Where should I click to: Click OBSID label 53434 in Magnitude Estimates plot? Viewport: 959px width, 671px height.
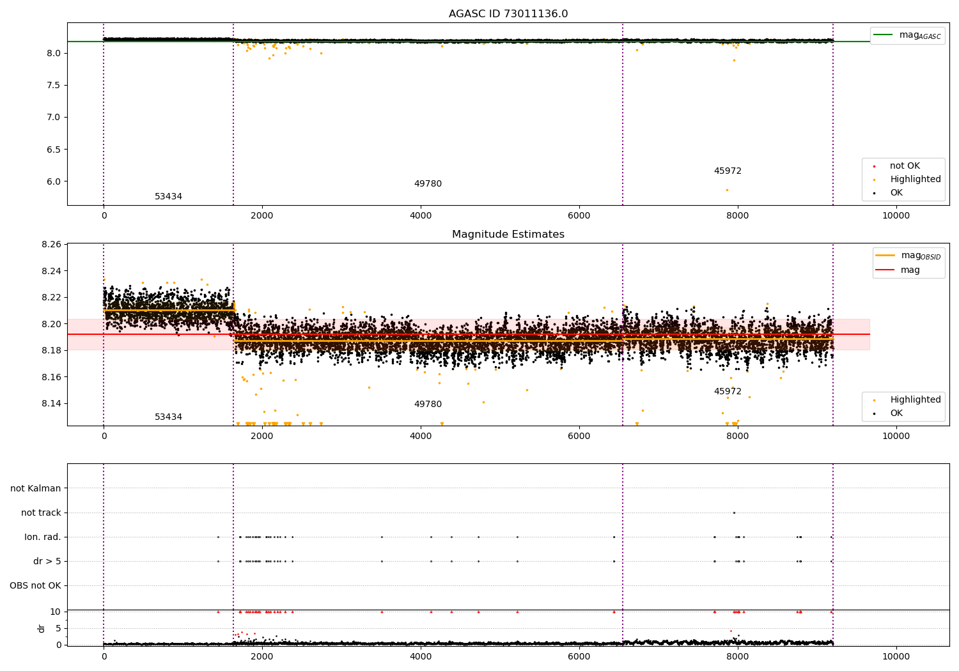pyautogui.click(x=169, y=417)
